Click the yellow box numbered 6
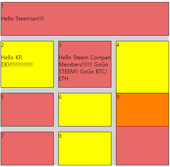Viewport: 170px width, 167px height. (85, 110)
